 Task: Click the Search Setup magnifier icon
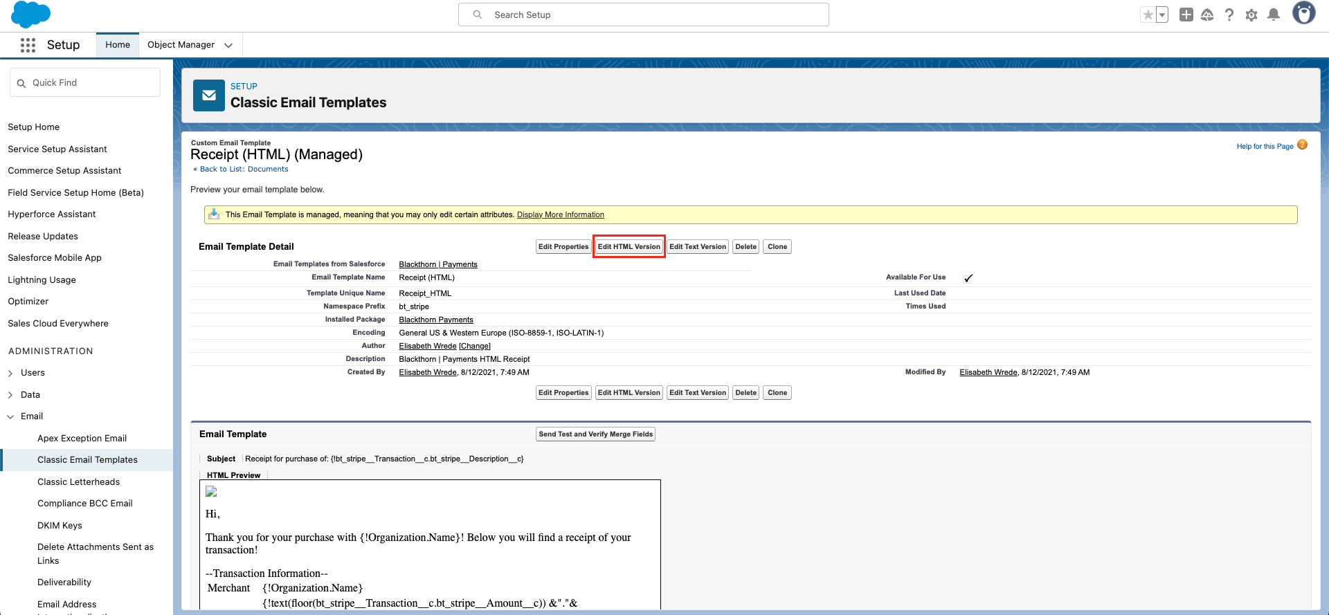click(x=478, y=15)
